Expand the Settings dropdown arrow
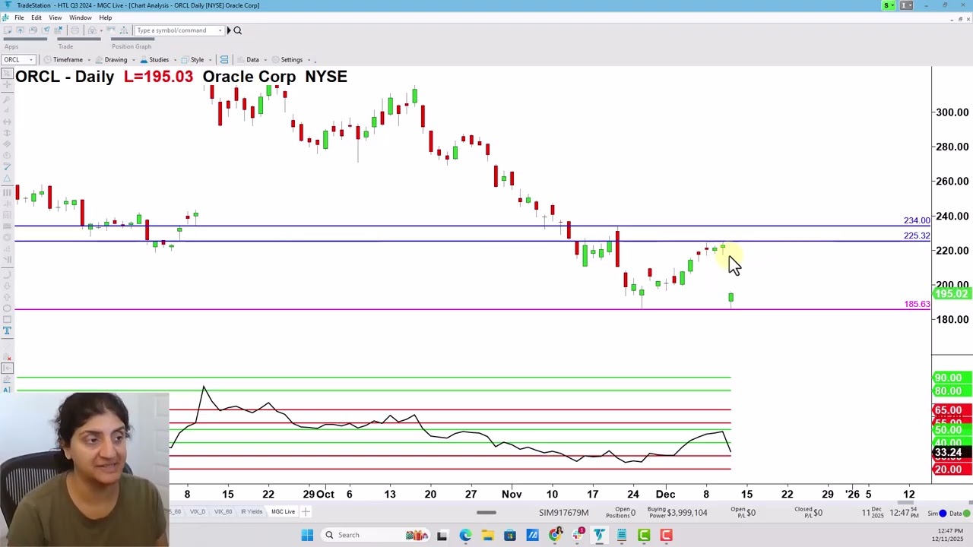The width and height of the screenshot is (973, 547). pyautogui.click(x=309, y=60)
